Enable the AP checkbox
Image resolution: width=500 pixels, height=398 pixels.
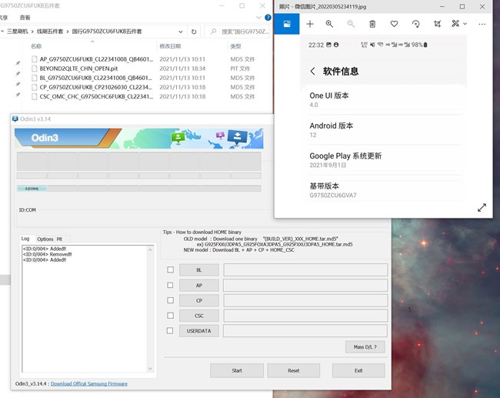170,285
